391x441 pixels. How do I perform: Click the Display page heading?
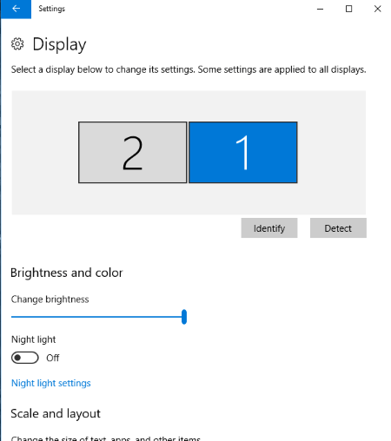tap(59, 44)
